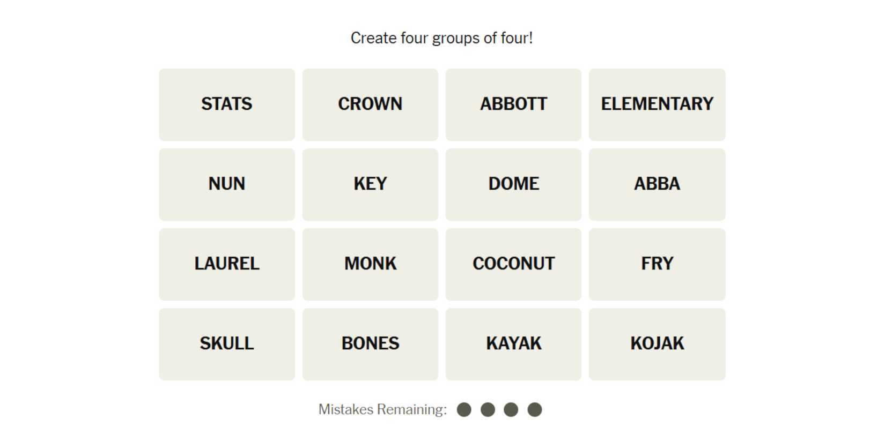Pick the CROWN word tile
885x442 pixels.
point(370,104)
